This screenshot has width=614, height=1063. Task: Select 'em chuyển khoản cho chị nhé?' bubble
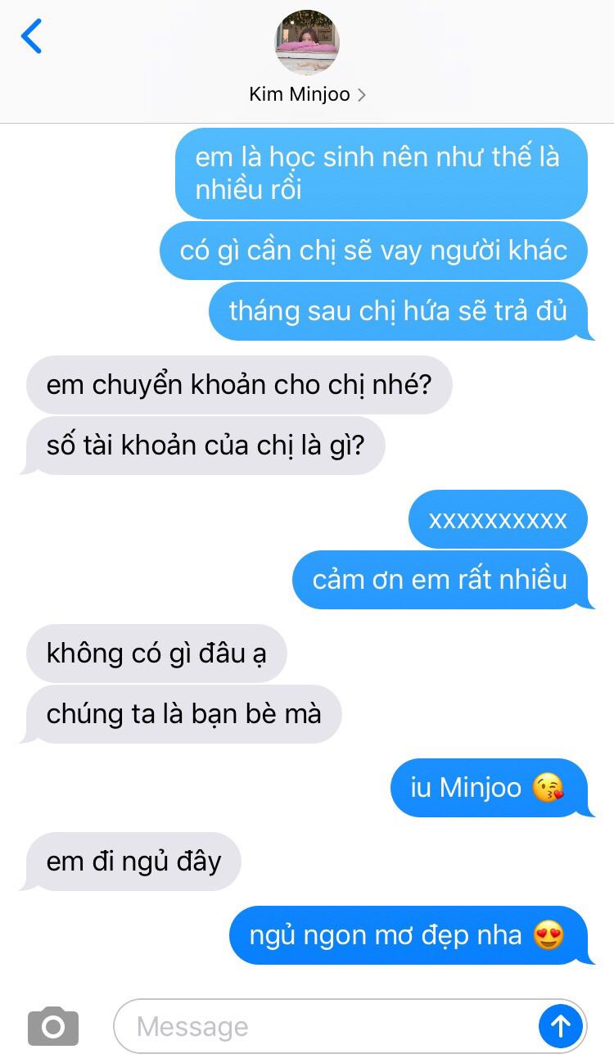pos(239,384)
